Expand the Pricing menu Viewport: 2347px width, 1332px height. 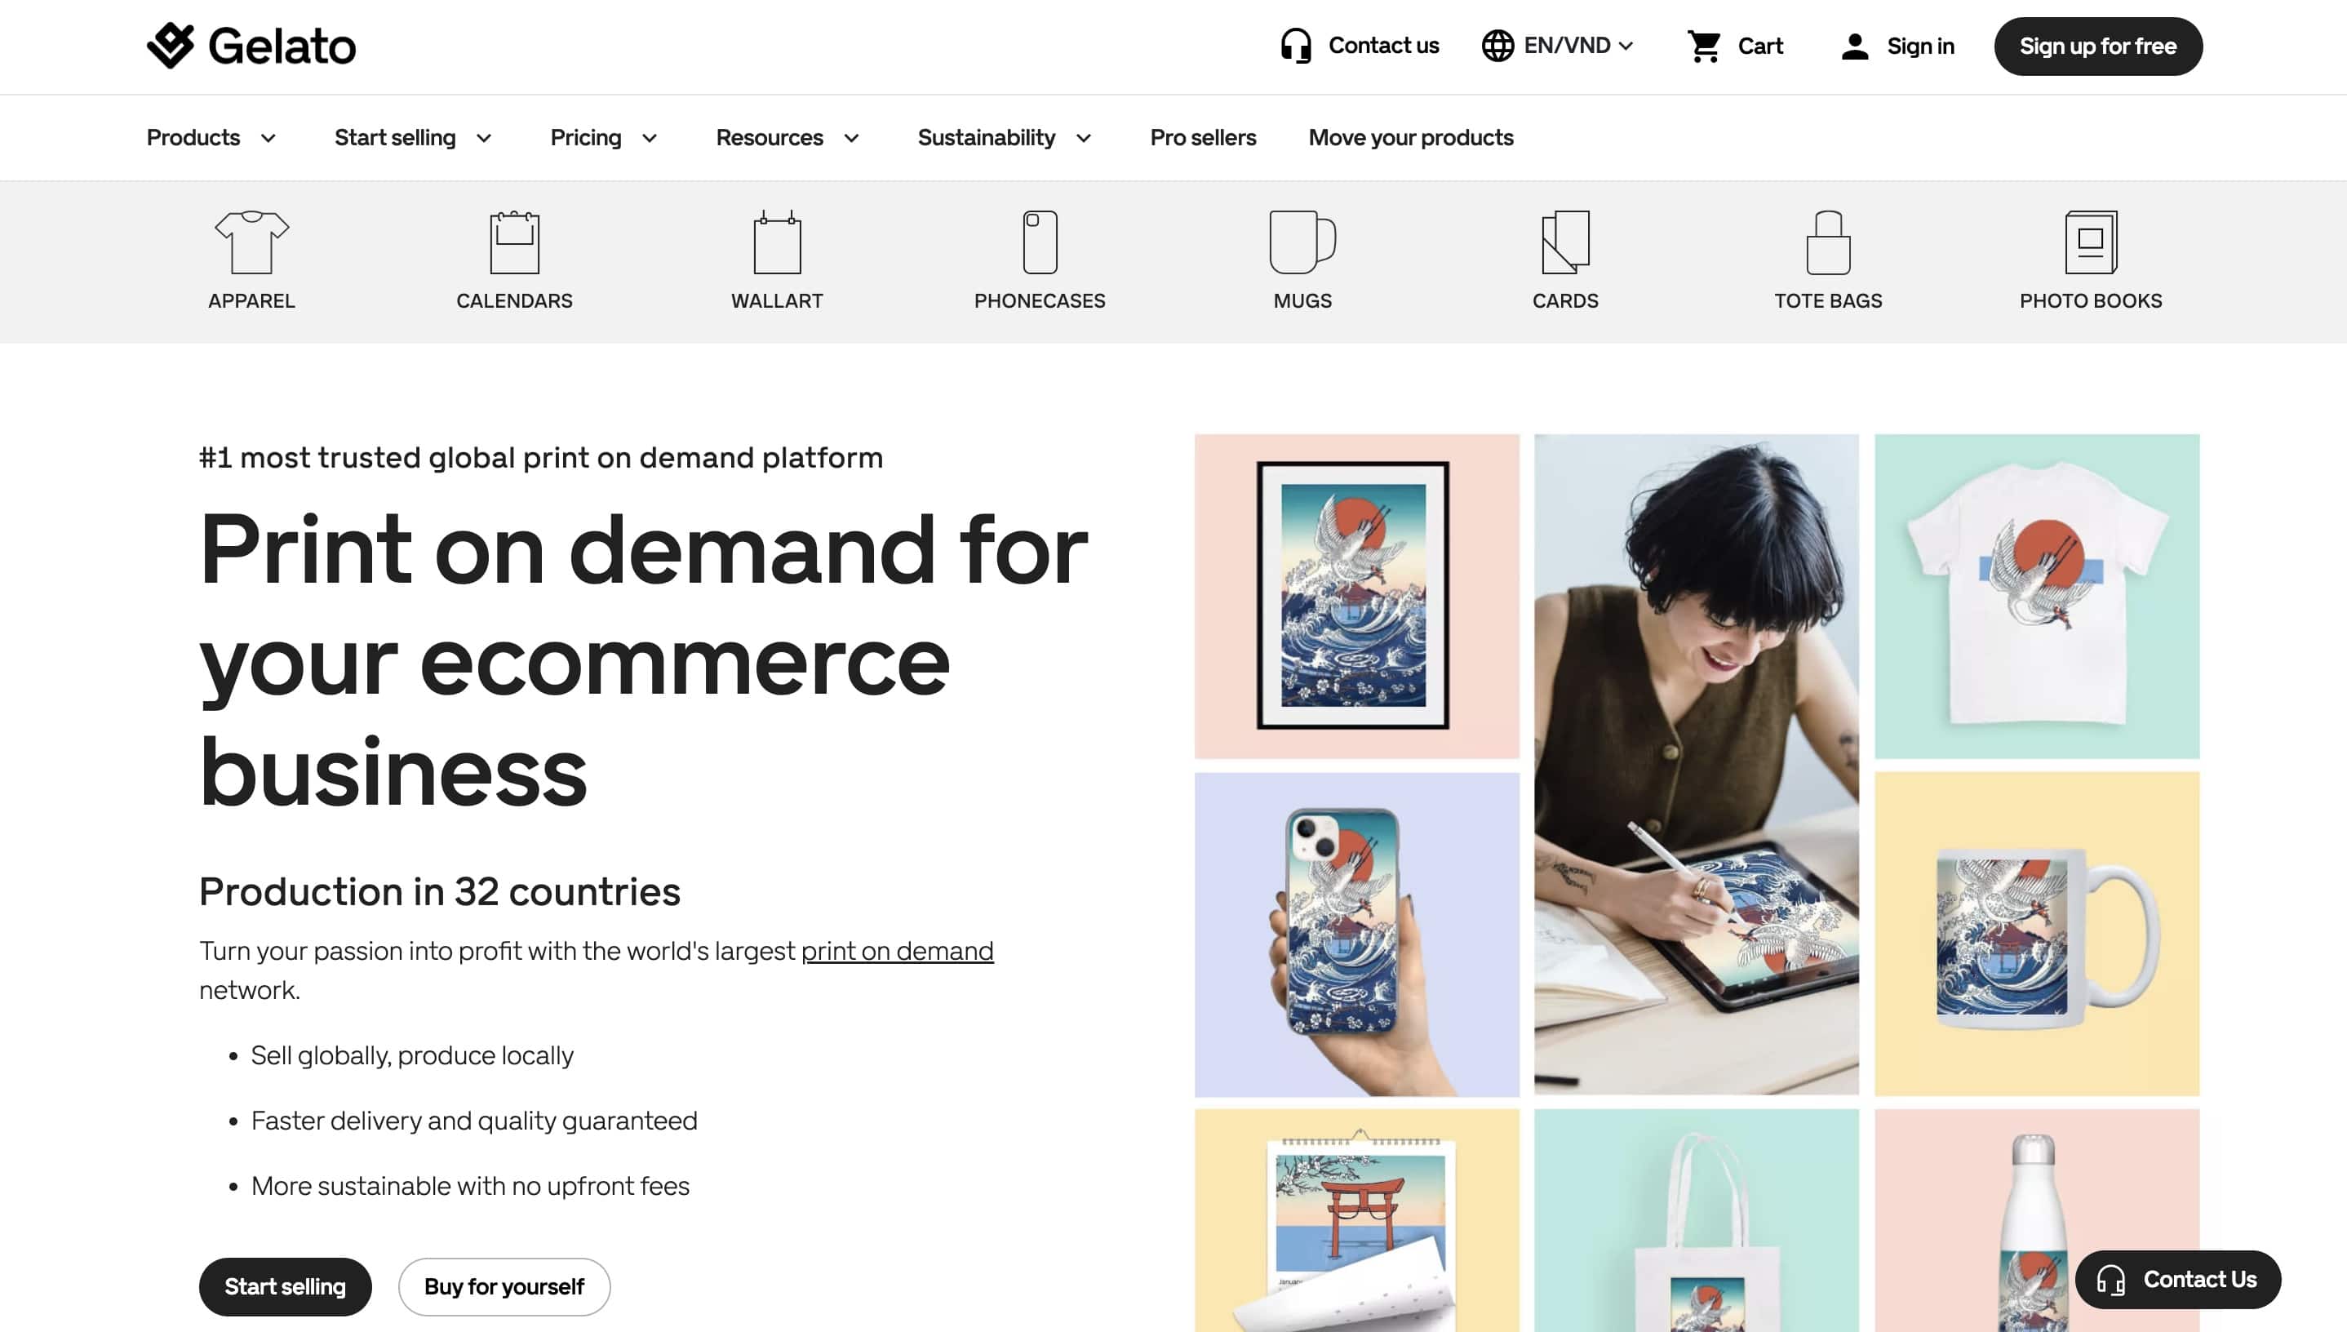tap(604, 137)
